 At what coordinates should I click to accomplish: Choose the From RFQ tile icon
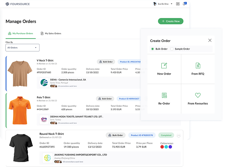coord(198,66)
